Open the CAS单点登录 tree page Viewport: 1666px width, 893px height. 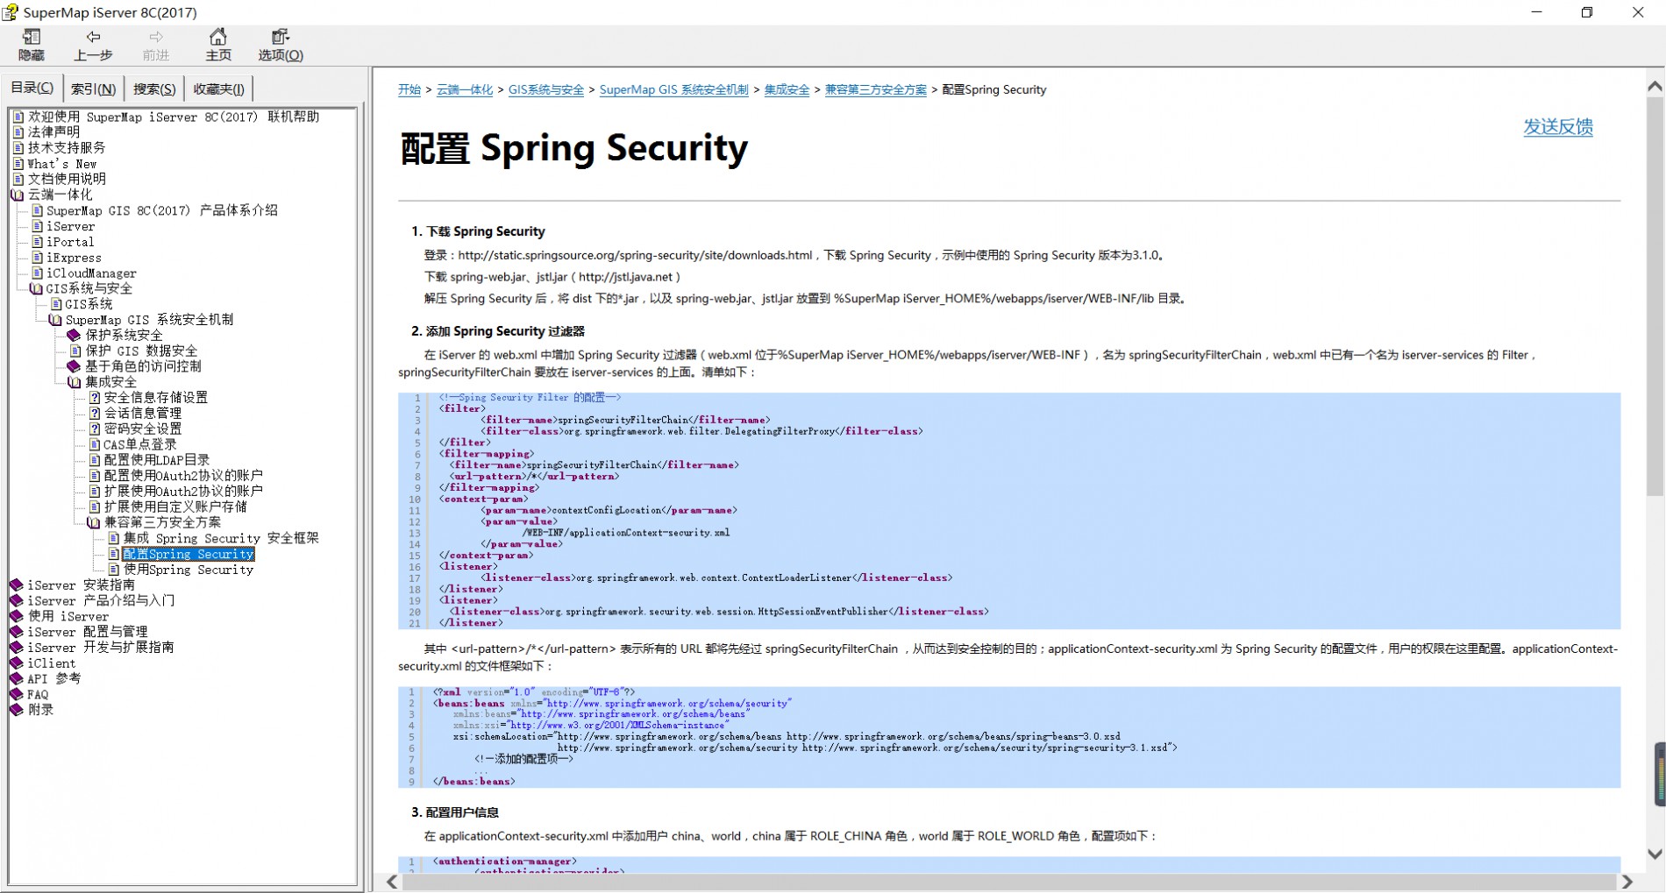pos(140,444)
